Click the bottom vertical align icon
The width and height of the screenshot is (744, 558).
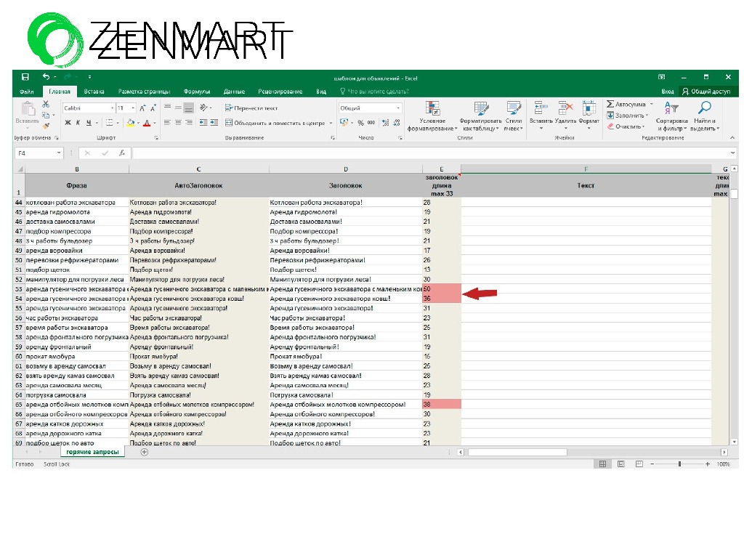coord(189,108)
